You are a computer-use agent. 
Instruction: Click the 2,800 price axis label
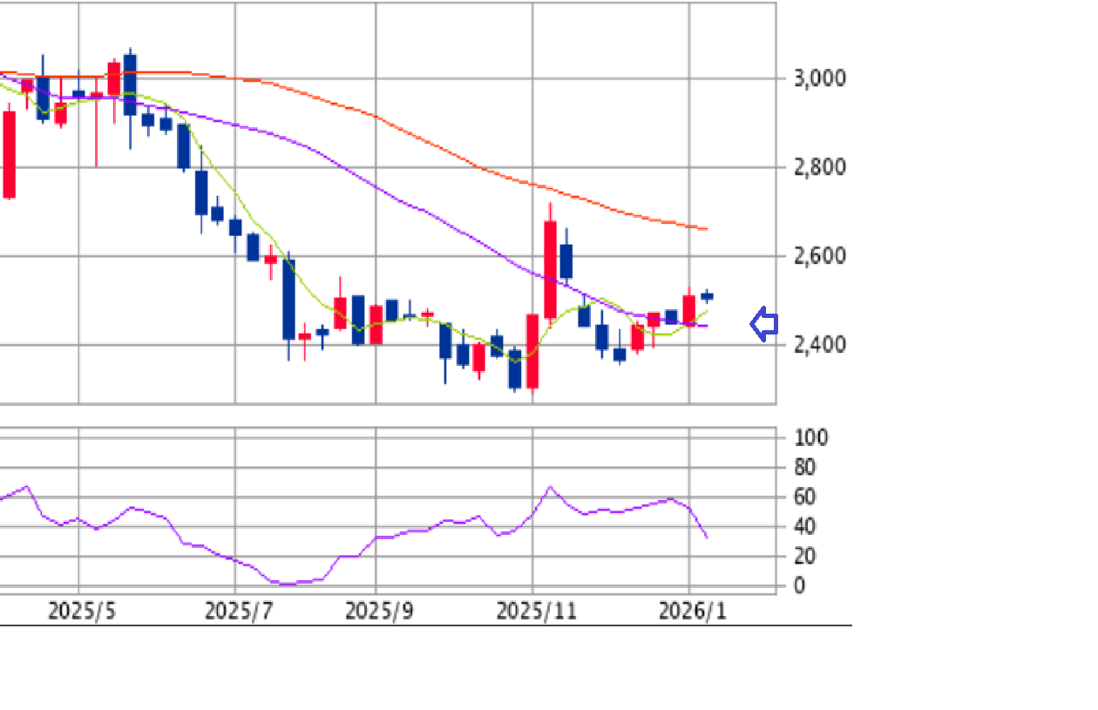pyautogui.click(x=819, y=167)
